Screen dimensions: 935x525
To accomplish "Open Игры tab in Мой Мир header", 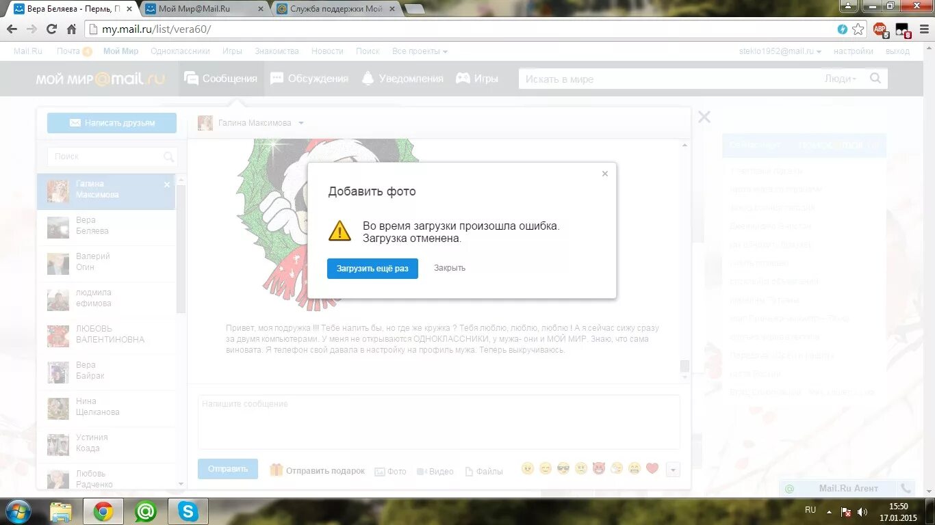I will click(x=478, y=79).
